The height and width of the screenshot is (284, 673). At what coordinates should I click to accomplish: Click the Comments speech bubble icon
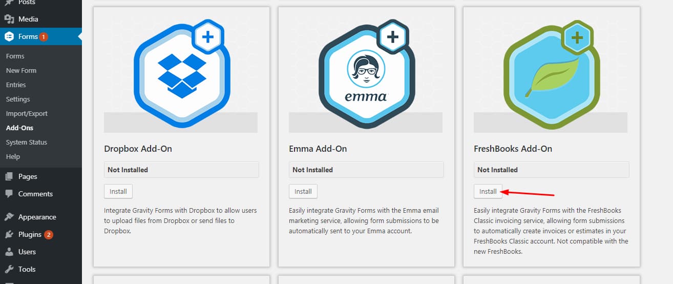pyautogui.click(x=9, y=194)
